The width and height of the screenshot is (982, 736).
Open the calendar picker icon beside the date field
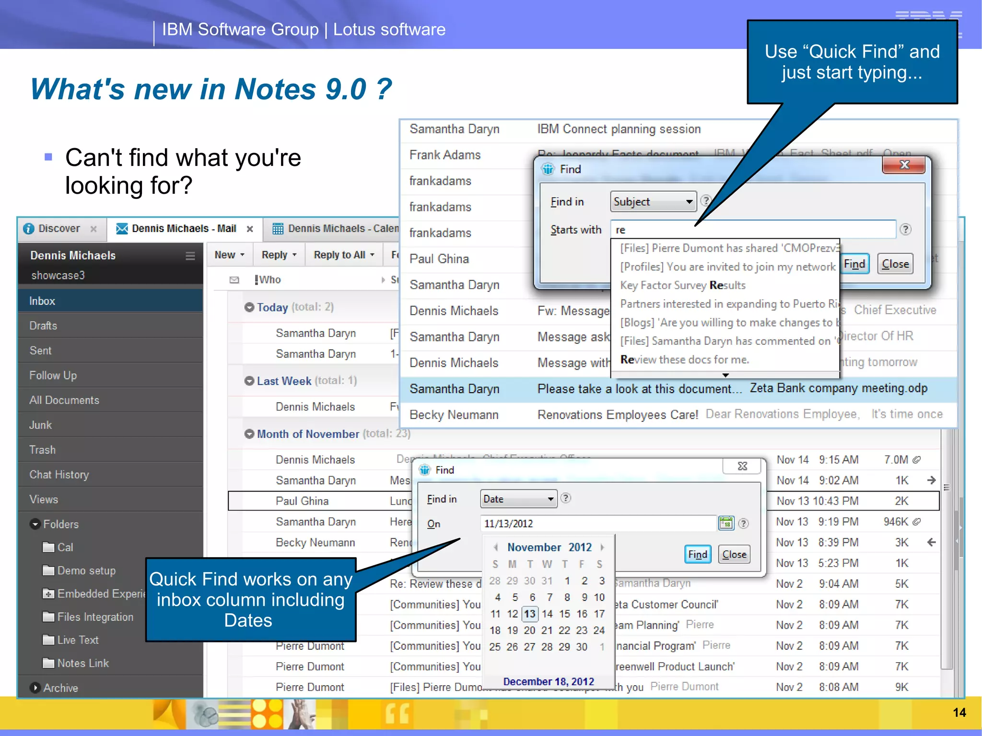pos(726,523)
